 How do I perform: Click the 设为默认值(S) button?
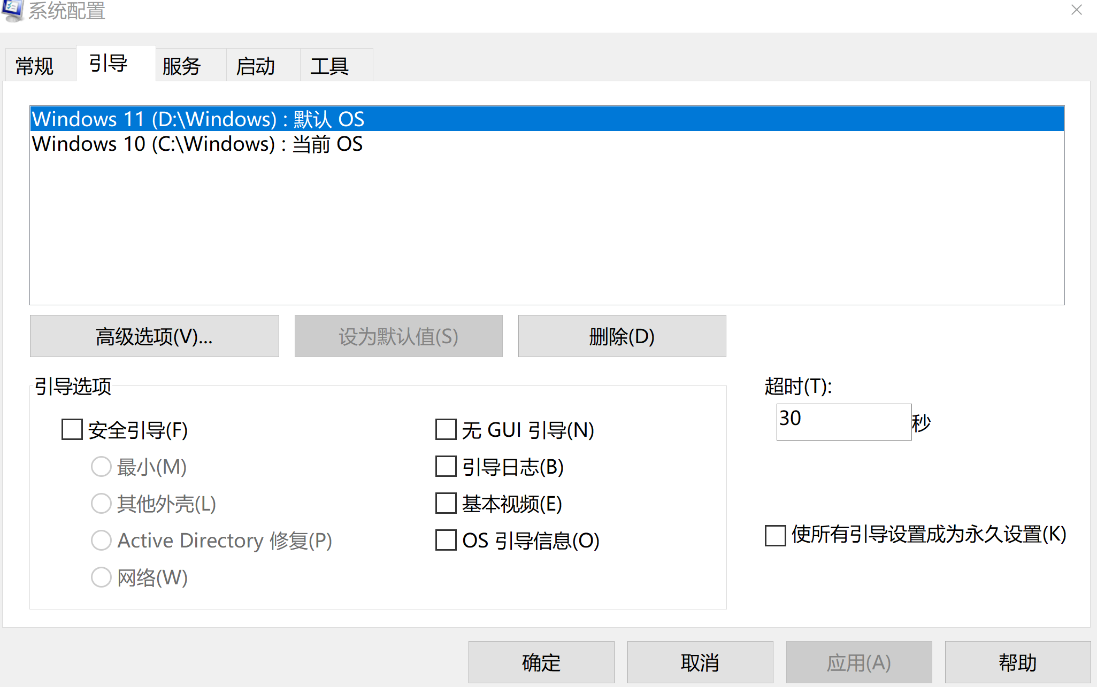pos(398,336)
